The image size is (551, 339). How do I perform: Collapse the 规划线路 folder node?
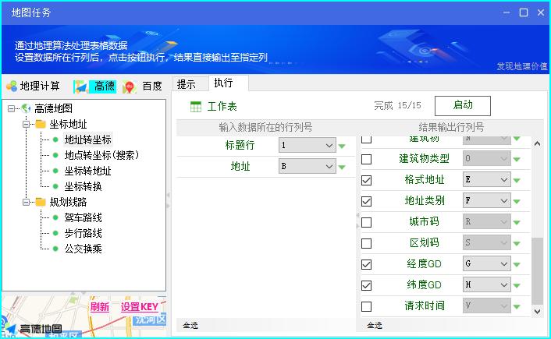tap(26, 202)
